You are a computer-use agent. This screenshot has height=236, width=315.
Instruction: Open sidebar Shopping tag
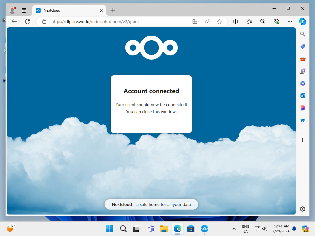point(303,47)
